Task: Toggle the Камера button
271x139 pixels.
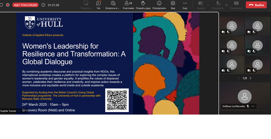Action: pos(201,5)
